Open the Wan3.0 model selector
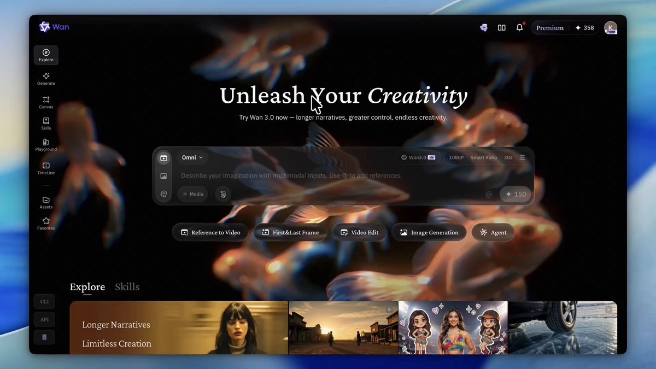The height and width of the screenshot is (369, 656). pos(418,157)
